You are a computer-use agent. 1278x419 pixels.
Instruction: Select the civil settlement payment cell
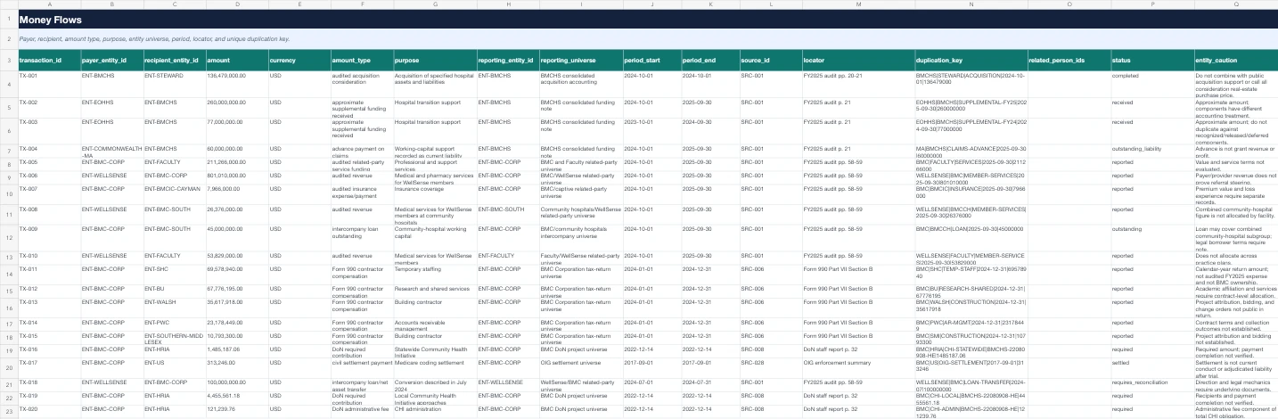(x=361, y=369)
